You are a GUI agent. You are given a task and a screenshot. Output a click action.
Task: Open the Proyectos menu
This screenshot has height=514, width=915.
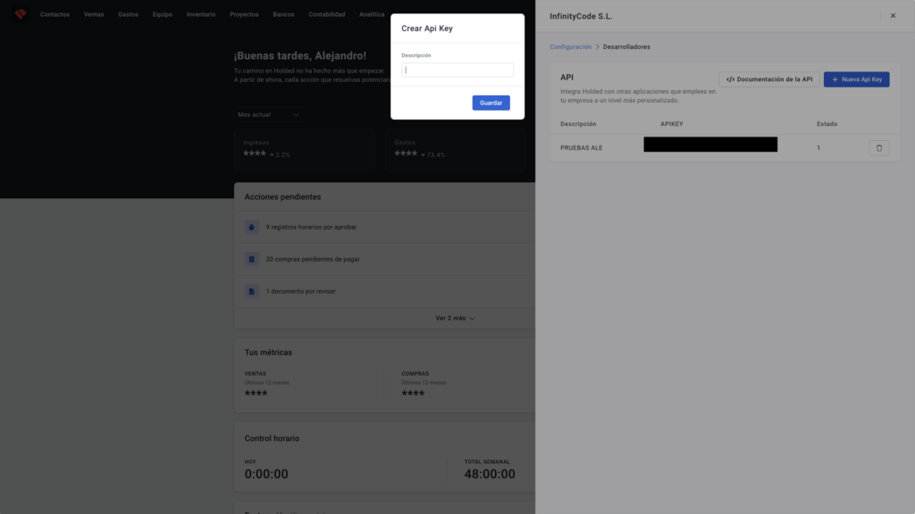pyautogui.click(x=244, y=14)
